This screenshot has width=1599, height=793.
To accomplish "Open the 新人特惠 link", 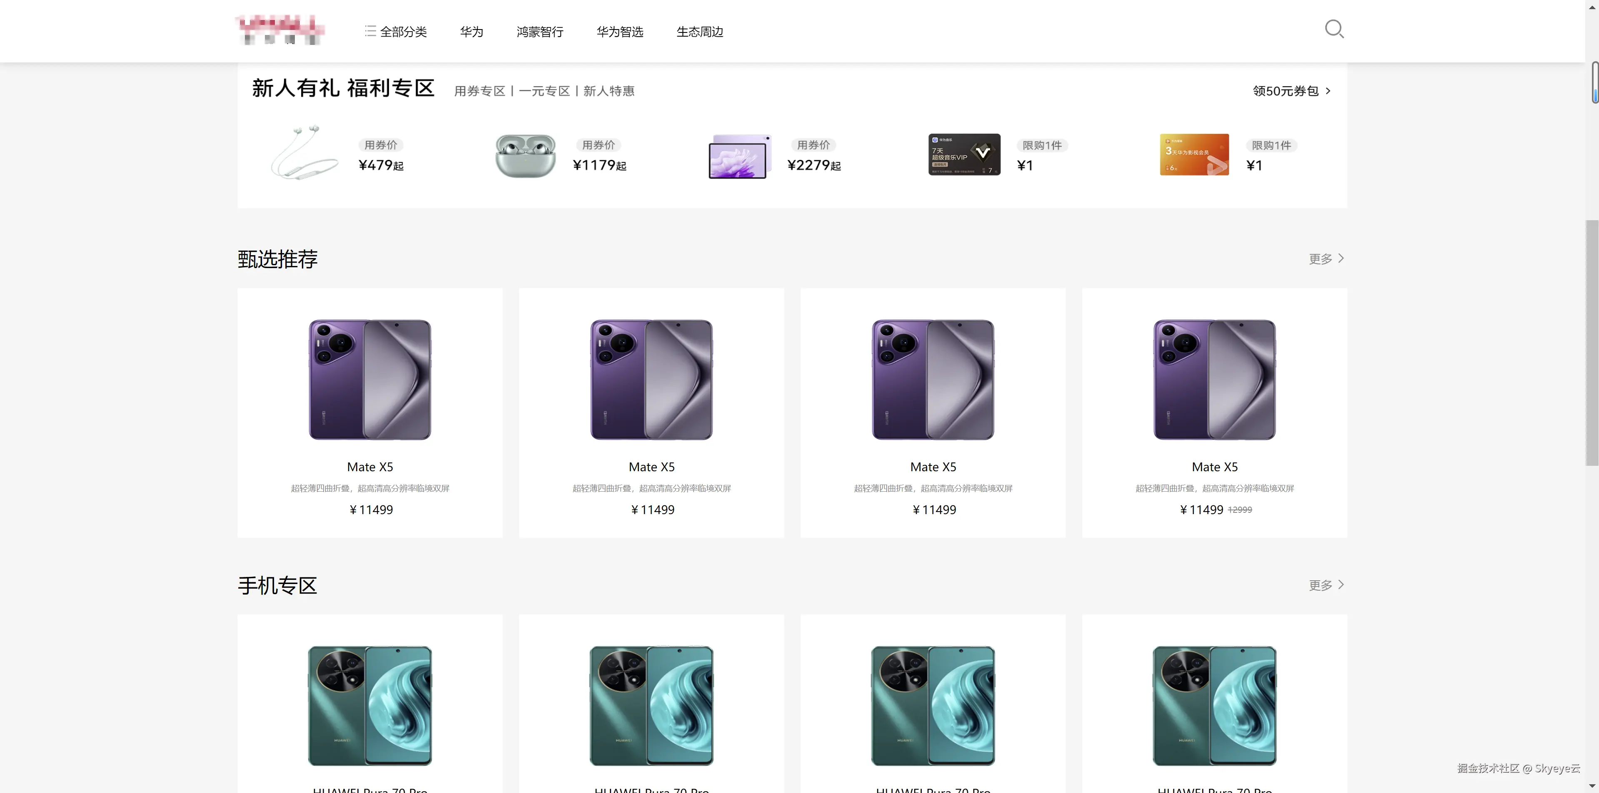I will (608, 91).
